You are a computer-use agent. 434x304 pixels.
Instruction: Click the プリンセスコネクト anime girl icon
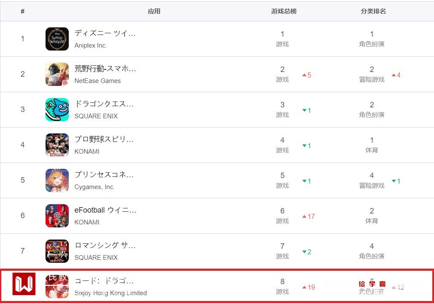(x=57, y=180)
